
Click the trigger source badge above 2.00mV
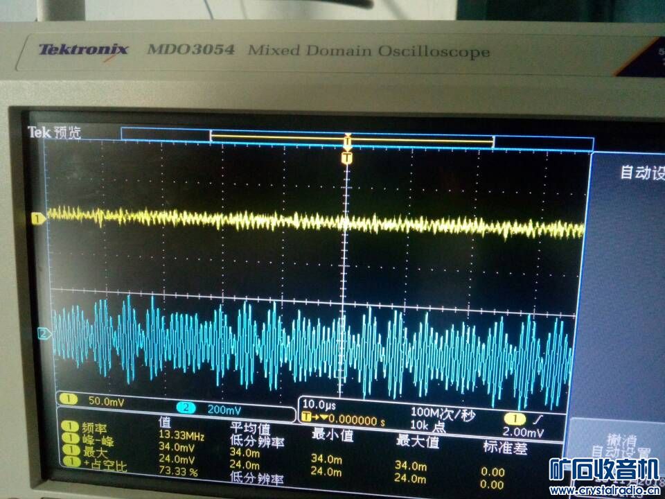point(515,419)
